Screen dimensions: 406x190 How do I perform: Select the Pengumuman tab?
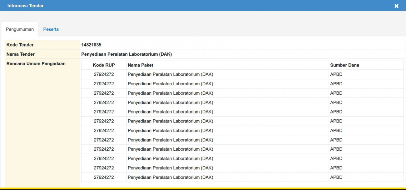pos(20,29)
